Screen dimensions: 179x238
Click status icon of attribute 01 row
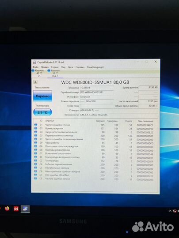[x=36, y=125]
